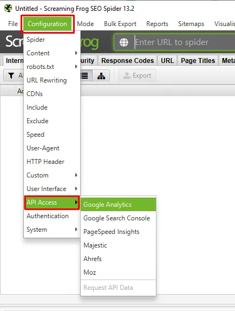Expand the User Interface submenu
This screenshot has height=311, width=235.
point(52,189)
